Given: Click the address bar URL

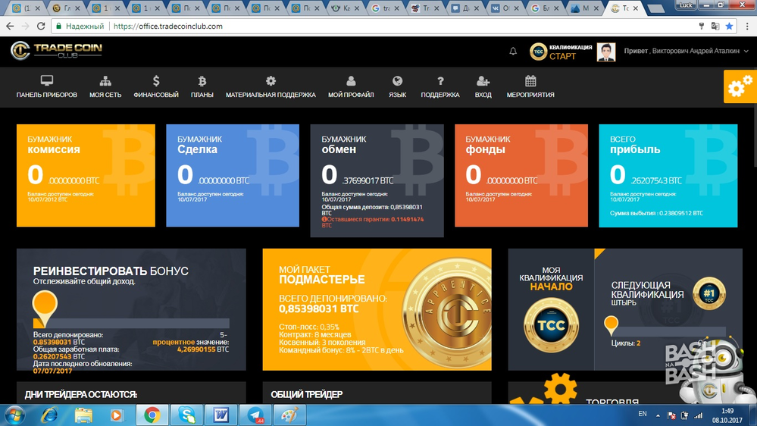Looking at the screenshot, I should click(168, 26).
